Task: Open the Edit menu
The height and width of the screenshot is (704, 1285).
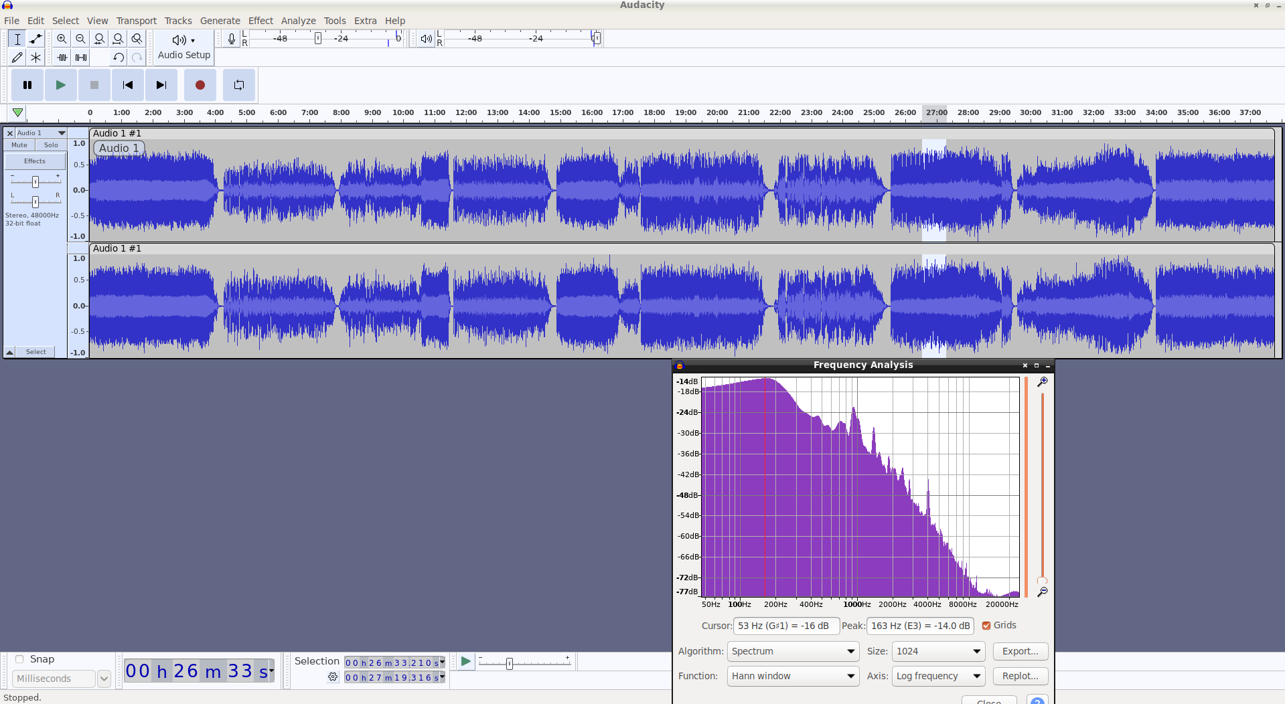Action: click(x=35, y=21)
